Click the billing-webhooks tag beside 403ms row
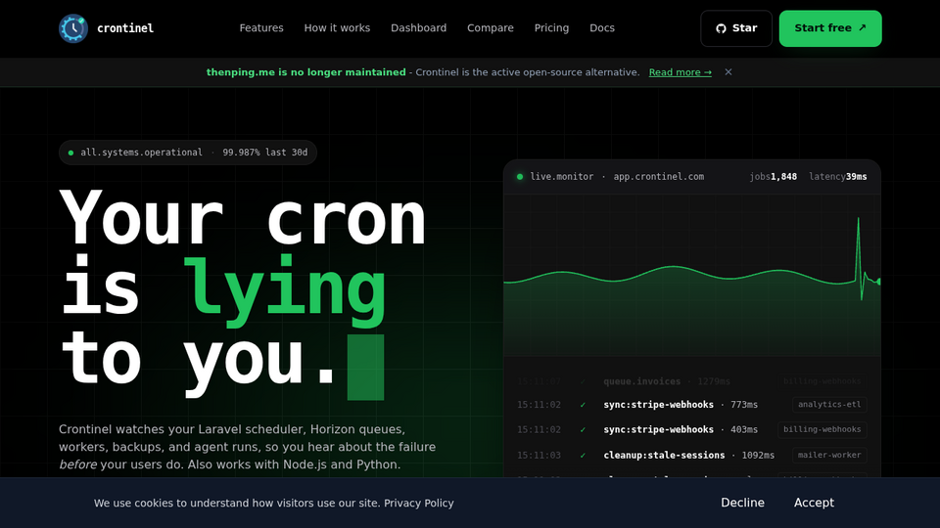Image resolution: width=940 pixels, height=528 pixels. 822,430
